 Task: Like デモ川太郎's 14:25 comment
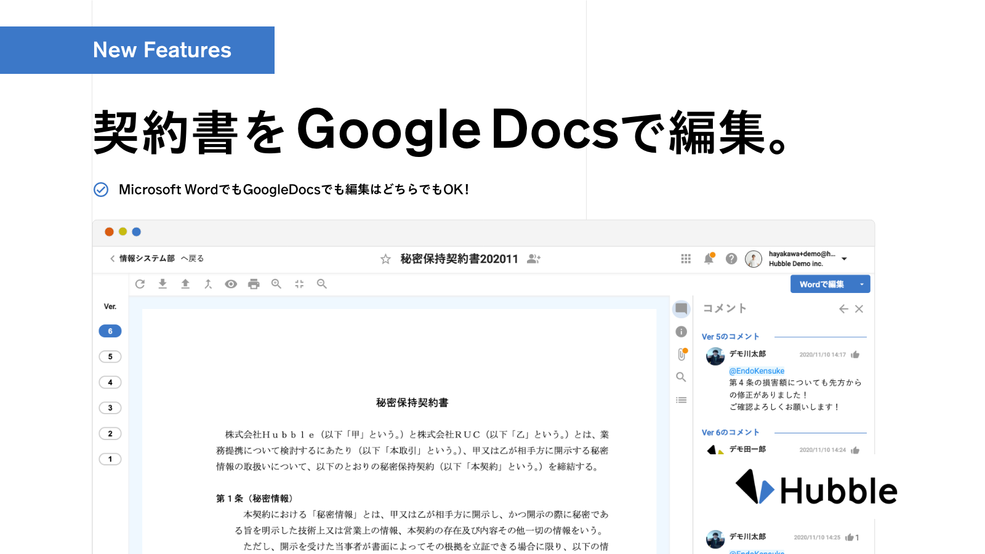(850, 537)
